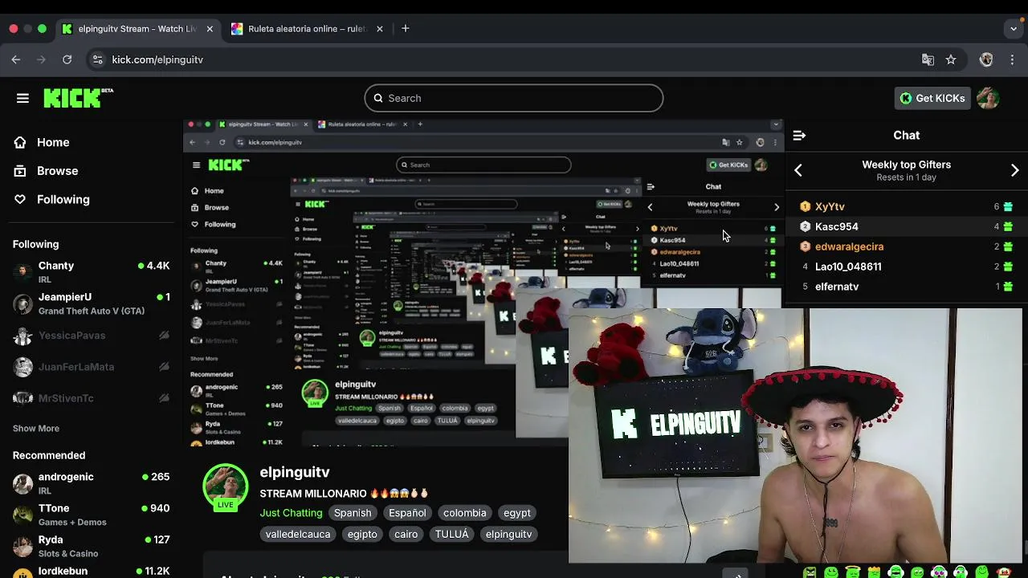Screen dimensions: 1028x578
Task: Click the TTone channel avatar
Action: [22, 515]
